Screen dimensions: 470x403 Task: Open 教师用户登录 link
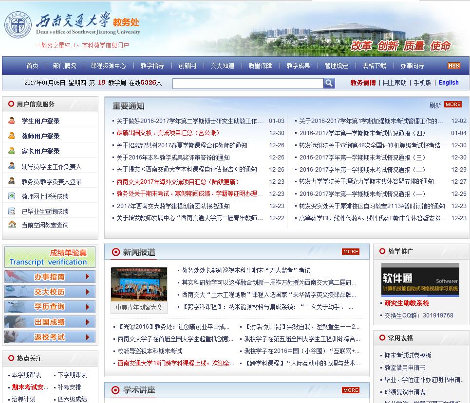coord(40,136)
